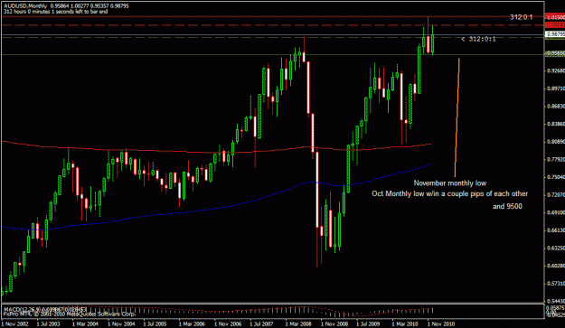Click the '1 Nov 2006' date label
The image size is (565, 328).
coord(228,324)
